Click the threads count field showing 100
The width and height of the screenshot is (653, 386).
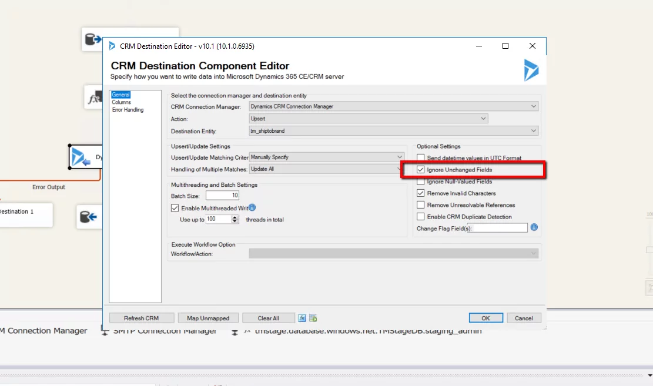(218, 219)
